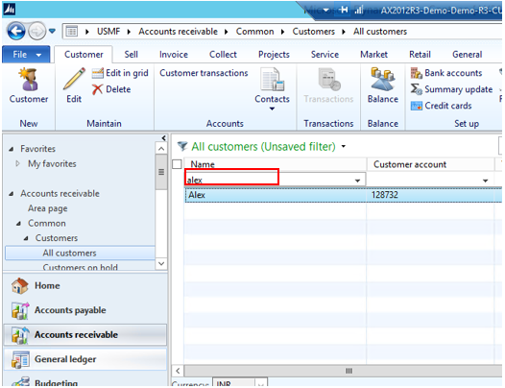Click the Back navigation arrow
Image resolution: width=505 pixels, height=388 pixels.
coord(15,32)
